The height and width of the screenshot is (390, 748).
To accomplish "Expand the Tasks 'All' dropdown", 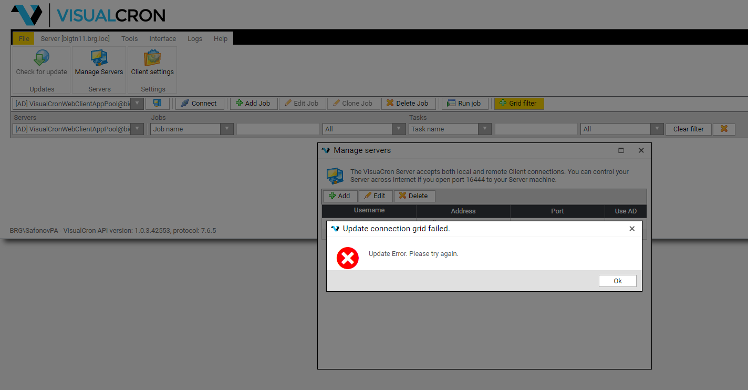I will click(657, 129).
